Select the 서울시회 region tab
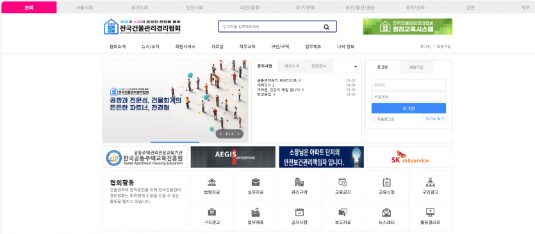This screenshot has width=535, height=234. coord(85,7)
